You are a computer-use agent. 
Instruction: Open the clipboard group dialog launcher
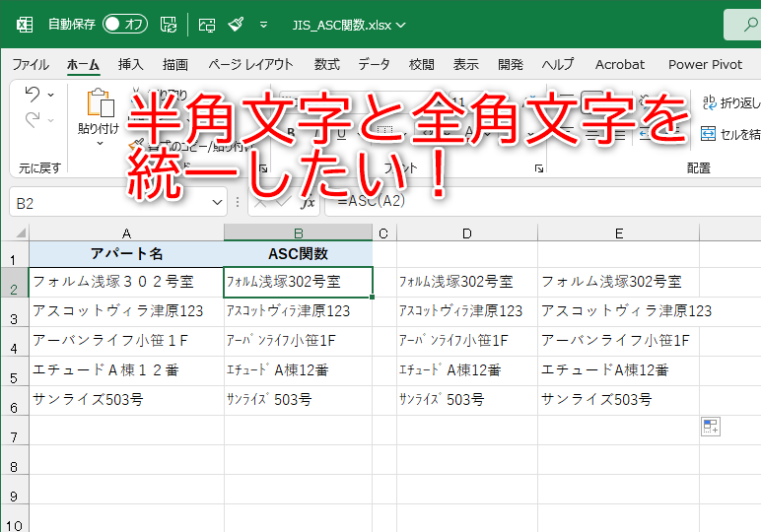(263, 168)
